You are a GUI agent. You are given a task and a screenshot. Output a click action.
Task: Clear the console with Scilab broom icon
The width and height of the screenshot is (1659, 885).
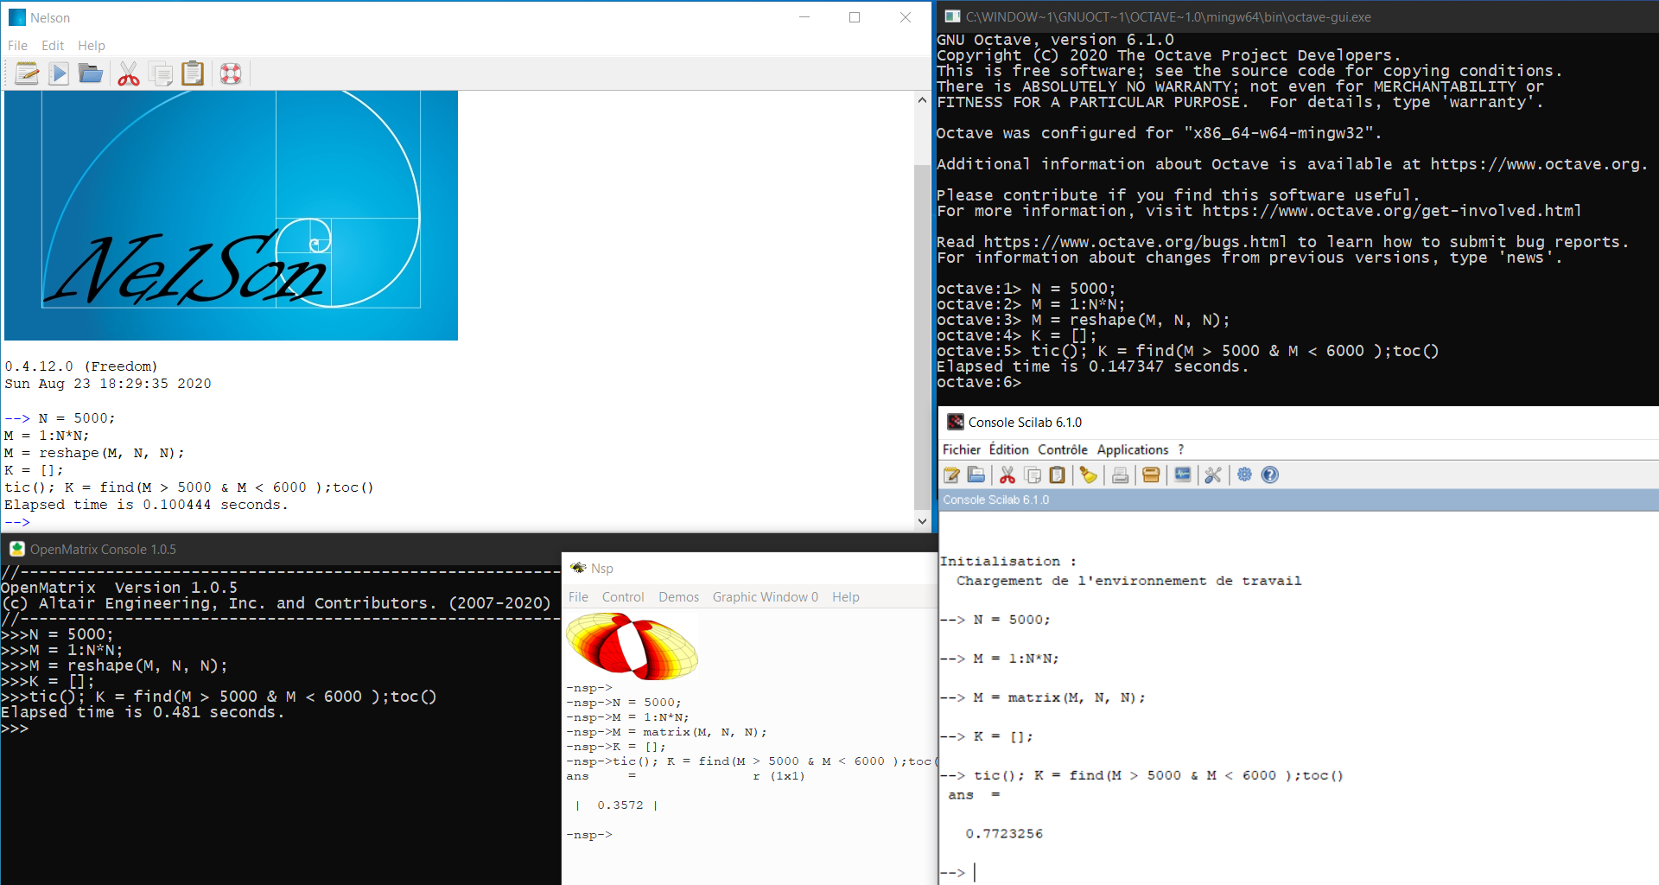click(x=1088, y=474)
